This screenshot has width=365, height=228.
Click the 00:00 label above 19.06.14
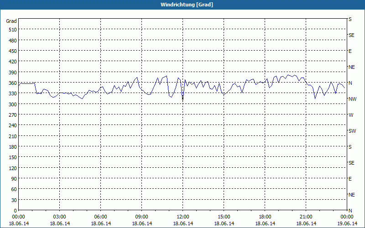point(347,217)
